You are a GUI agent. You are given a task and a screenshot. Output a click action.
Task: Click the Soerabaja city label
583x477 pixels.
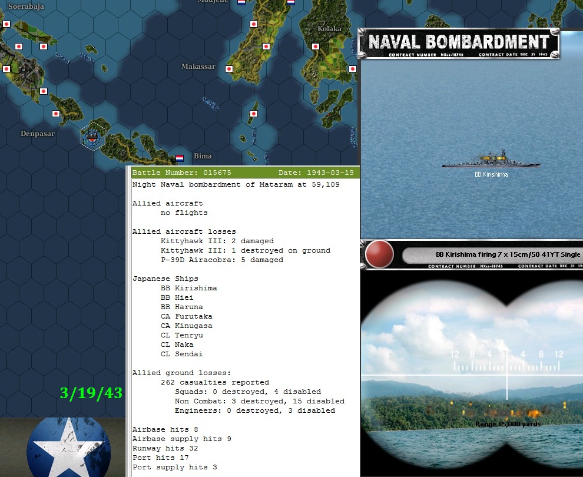tap(26, 6)
